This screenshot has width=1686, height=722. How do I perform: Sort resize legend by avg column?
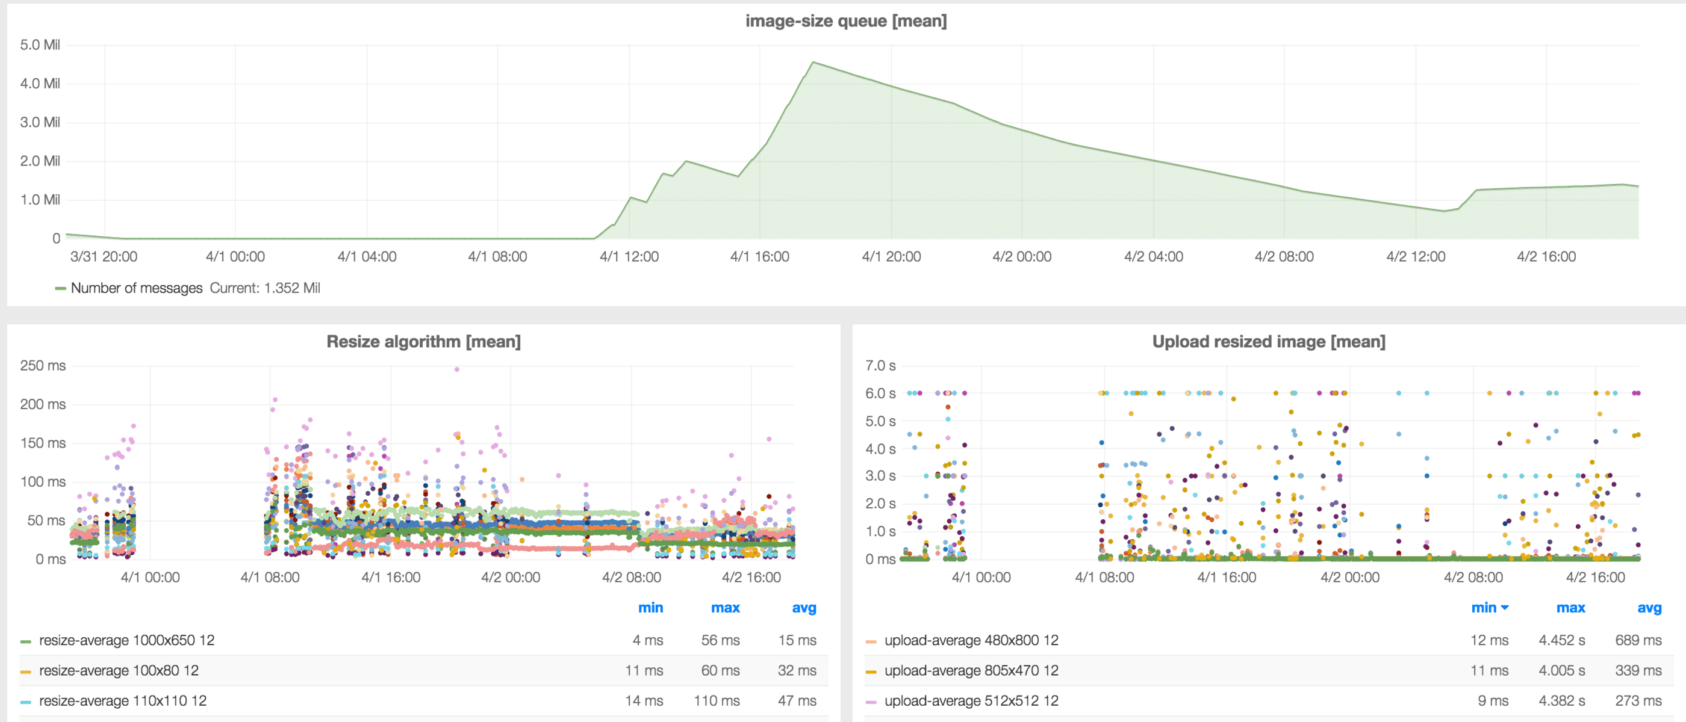803,608
